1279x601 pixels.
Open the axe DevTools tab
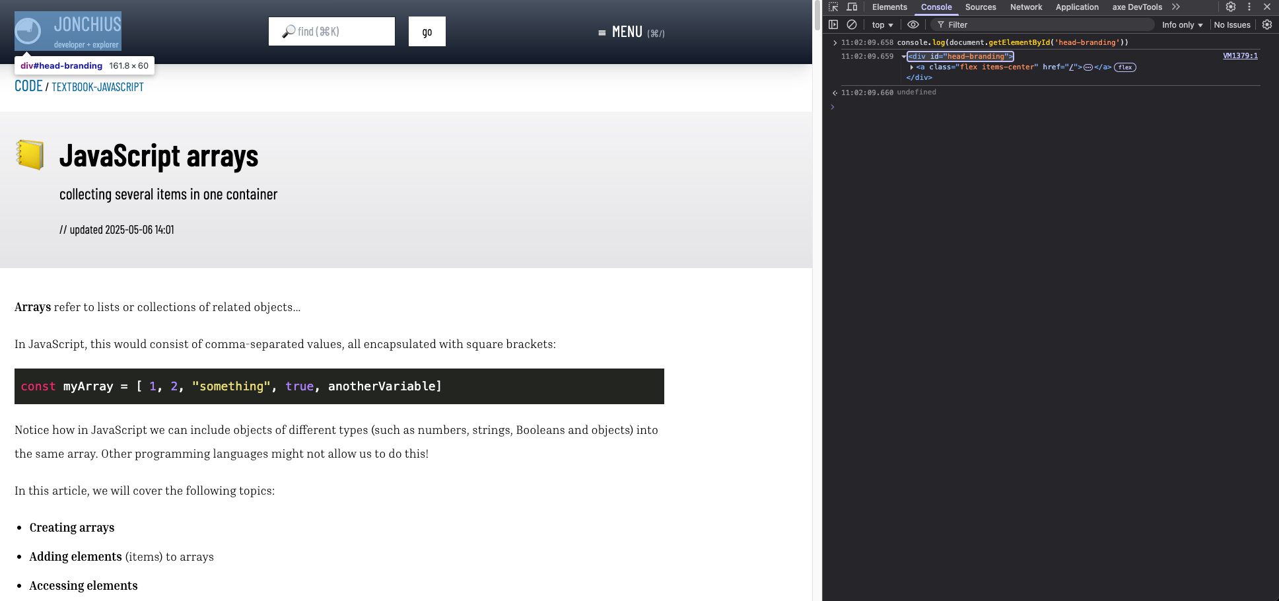tap(1137, 7)
